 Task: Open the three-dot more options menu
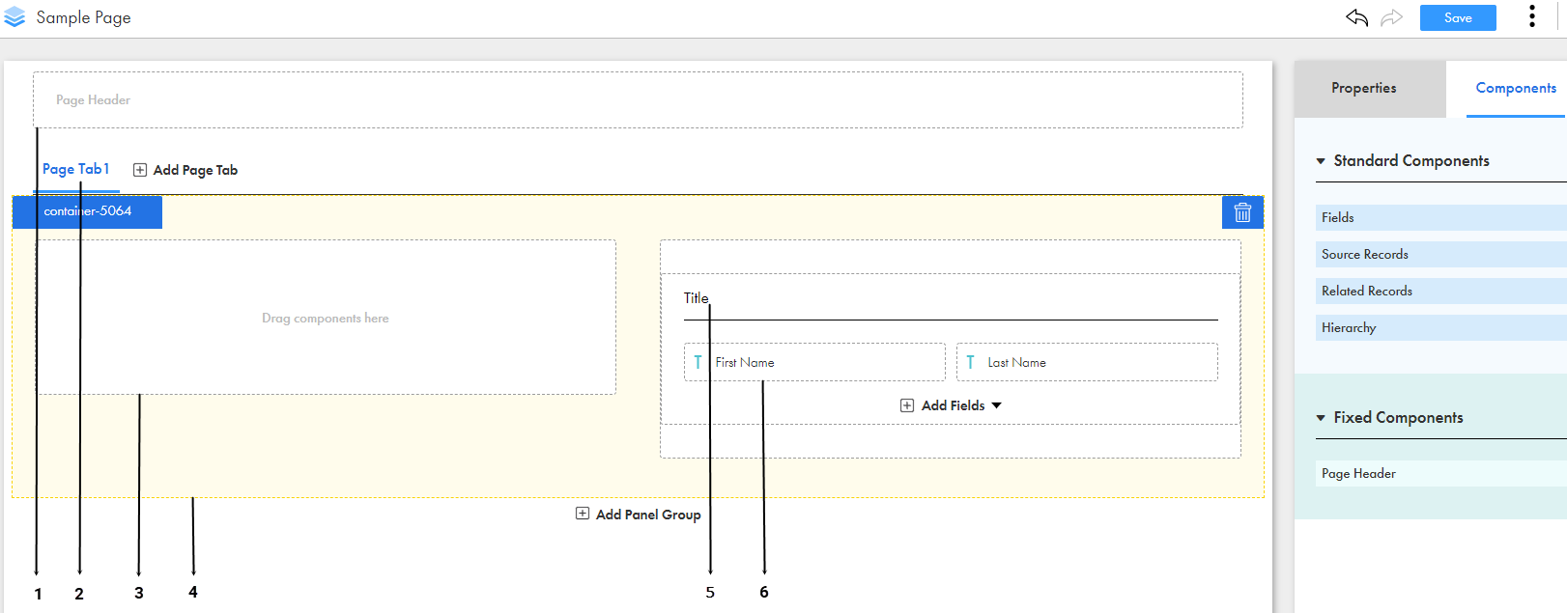(x=1532, y=16)
